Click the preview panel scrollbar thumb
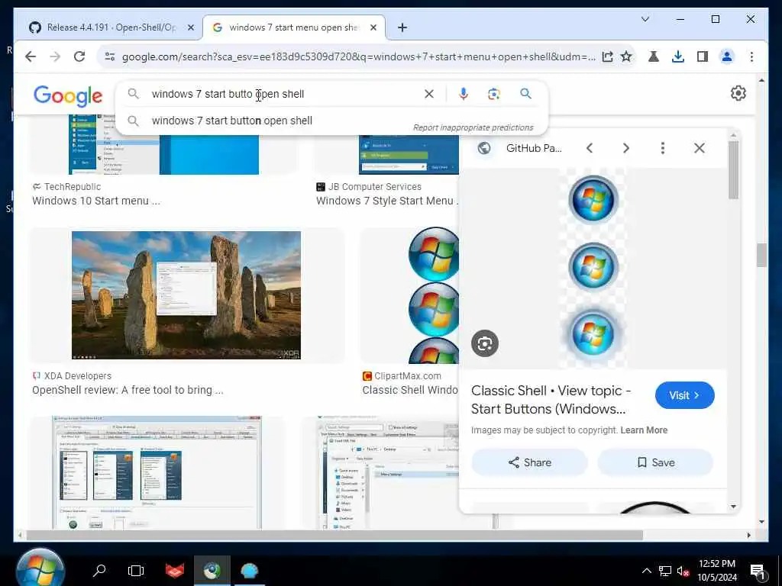This screenshot has height=586, width=782. point(733,170)
